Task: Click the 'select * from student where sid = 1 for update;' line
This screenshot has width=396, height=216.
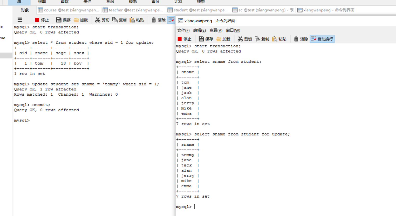Action: click(84, 42)
